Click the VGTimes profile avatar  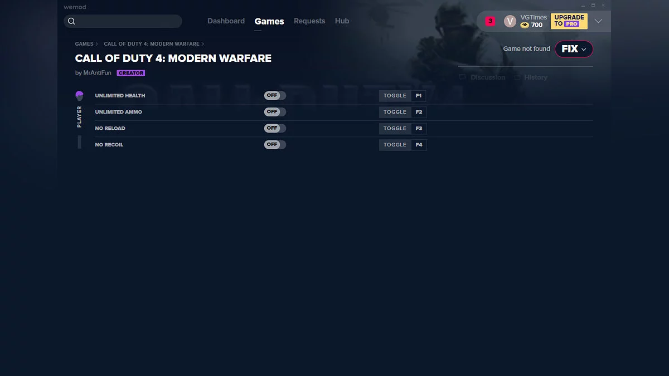(x=510, y=21)
